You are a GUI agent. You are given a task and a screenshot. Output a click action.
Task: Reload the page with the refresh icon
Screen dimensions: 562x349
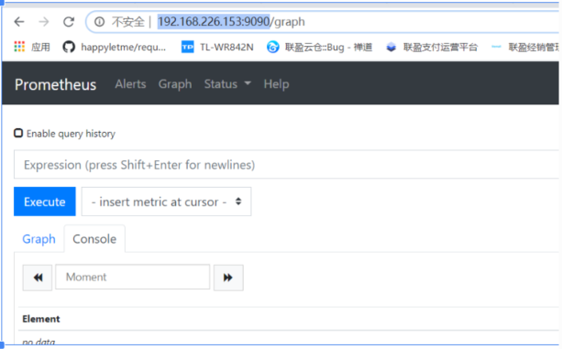69,22
